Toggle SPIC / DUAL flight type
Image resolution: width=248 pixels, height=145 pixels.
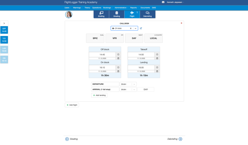95,38
